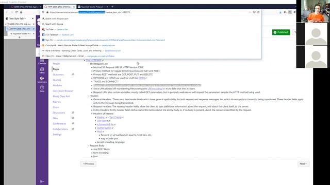The height and width of the screenshot is (185, 330).
Task: Open the Authorization header link
Action: pyautogui.click(x=105, y=128)
